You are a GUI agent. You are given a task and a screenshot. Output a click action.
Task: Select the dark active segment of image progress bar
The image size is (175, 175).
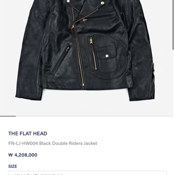[x=8, y=116]
